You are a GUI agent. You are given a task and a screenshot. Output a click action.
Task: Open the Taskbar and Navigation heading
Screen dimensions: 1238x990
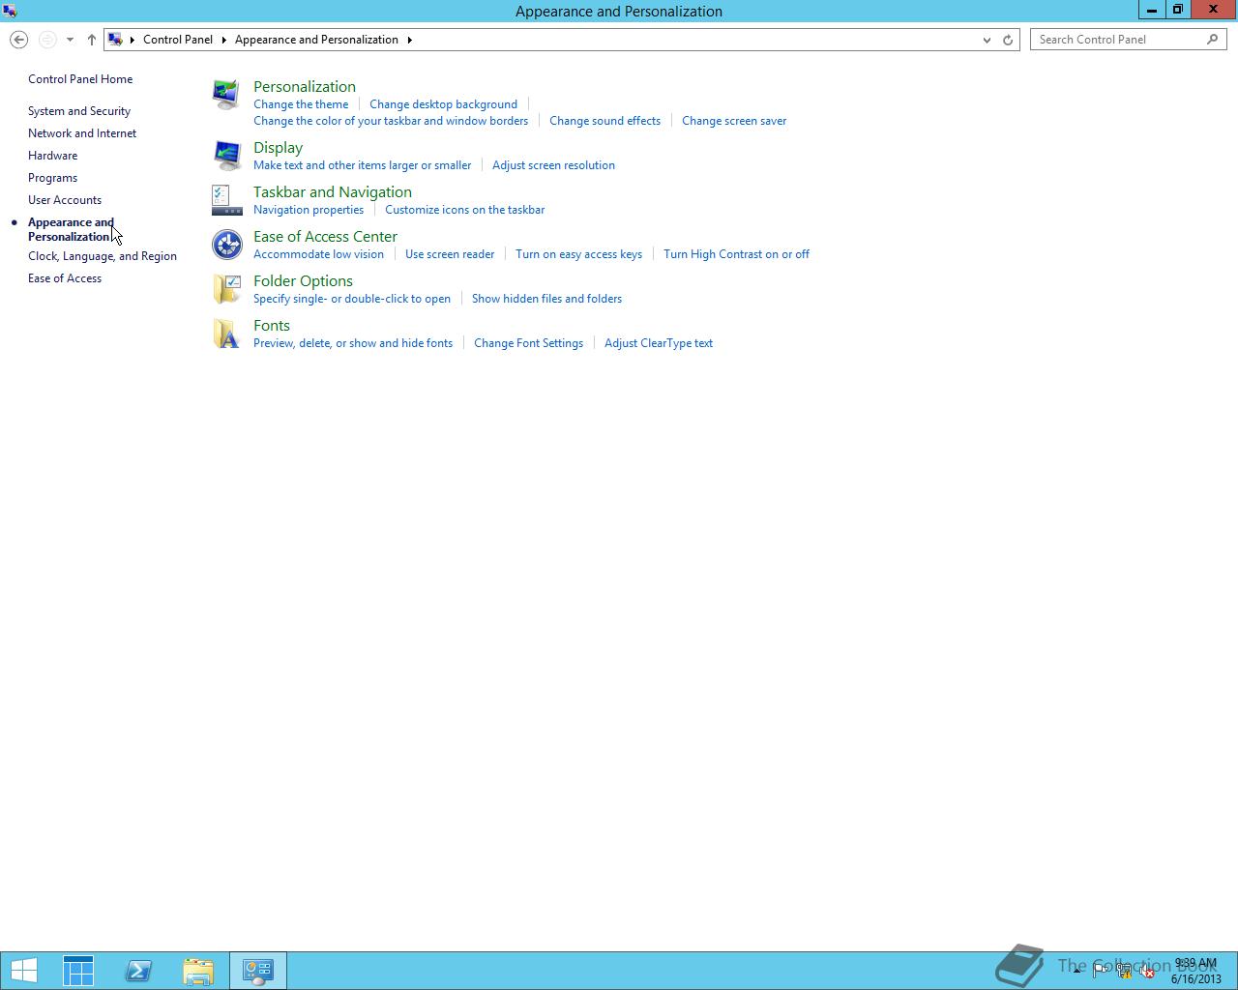(x=333, y=192)
